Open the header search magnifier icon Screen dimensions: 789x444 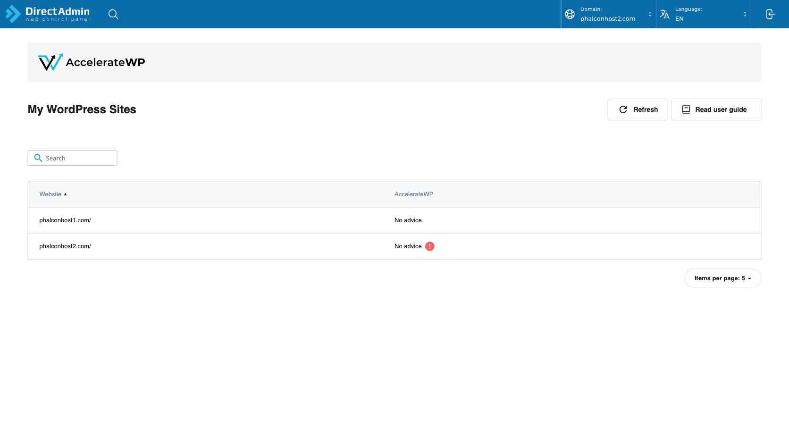[x=113, y=14]
